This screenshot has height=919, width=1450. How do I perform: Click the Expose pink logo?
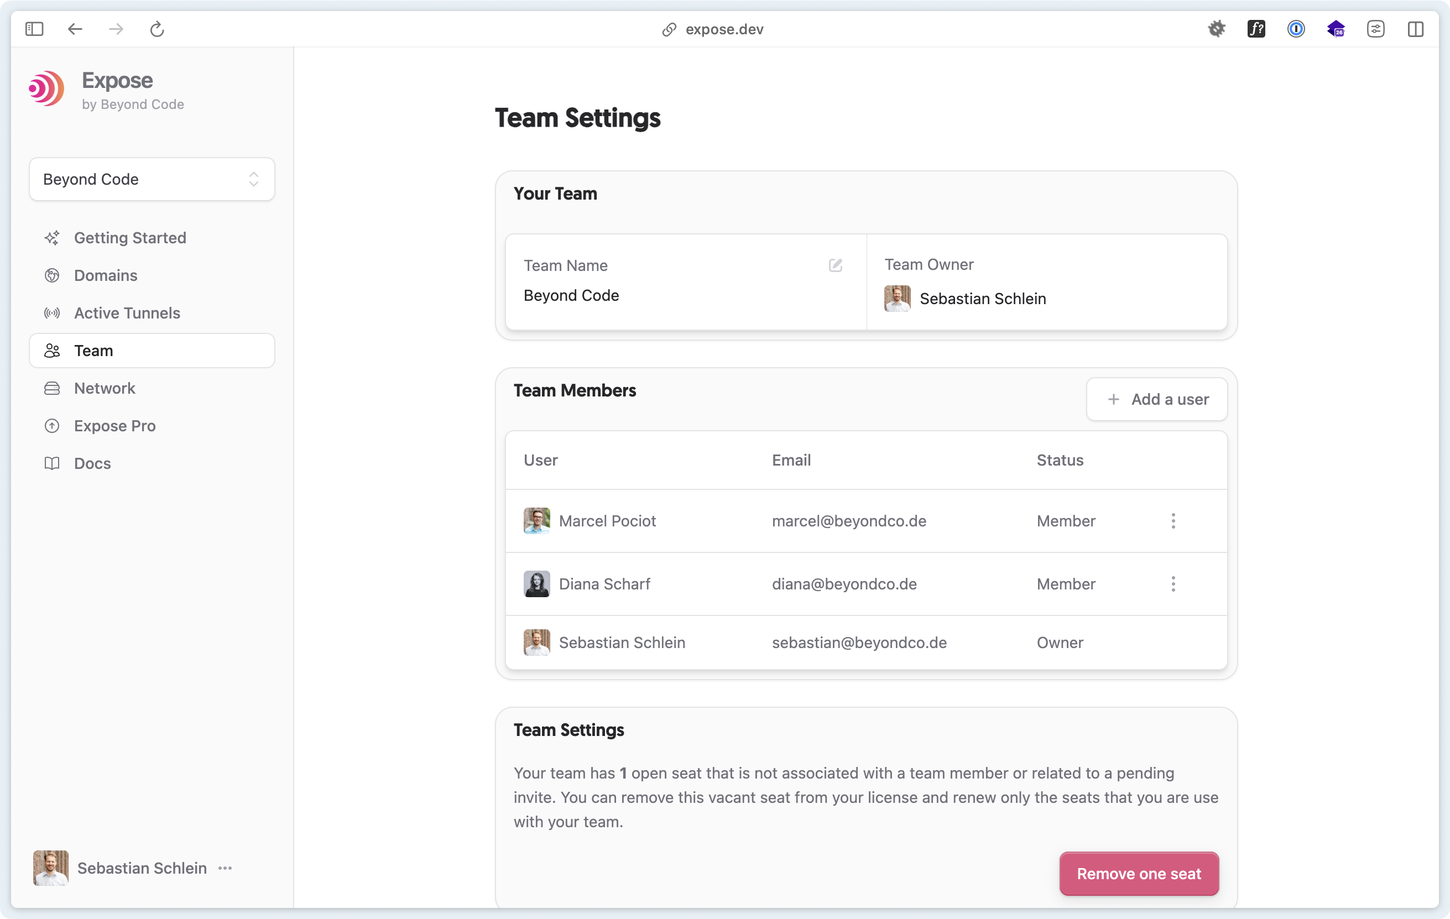46,88
